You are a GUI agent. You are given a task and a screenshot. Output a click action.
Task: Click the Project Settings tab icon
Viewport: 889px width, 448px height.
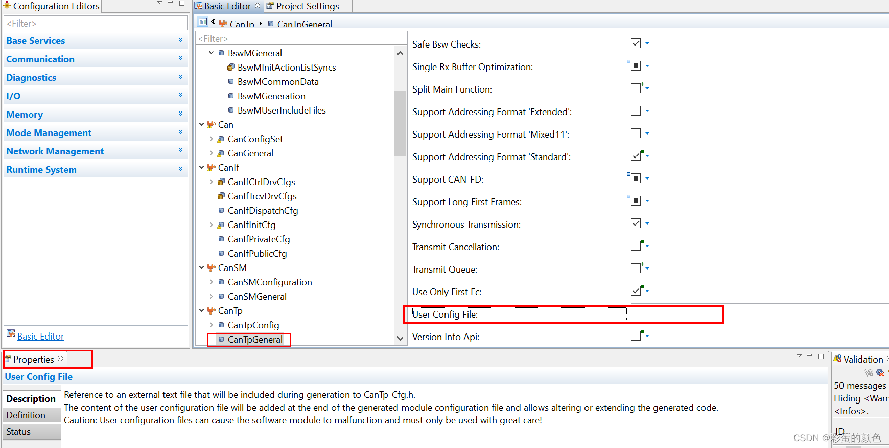[x=270, y=6]
